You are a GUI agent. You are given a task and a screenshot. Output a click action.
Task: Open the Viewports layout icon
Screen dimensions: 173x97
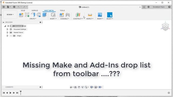pyautogui.click(x=100, y=87)
